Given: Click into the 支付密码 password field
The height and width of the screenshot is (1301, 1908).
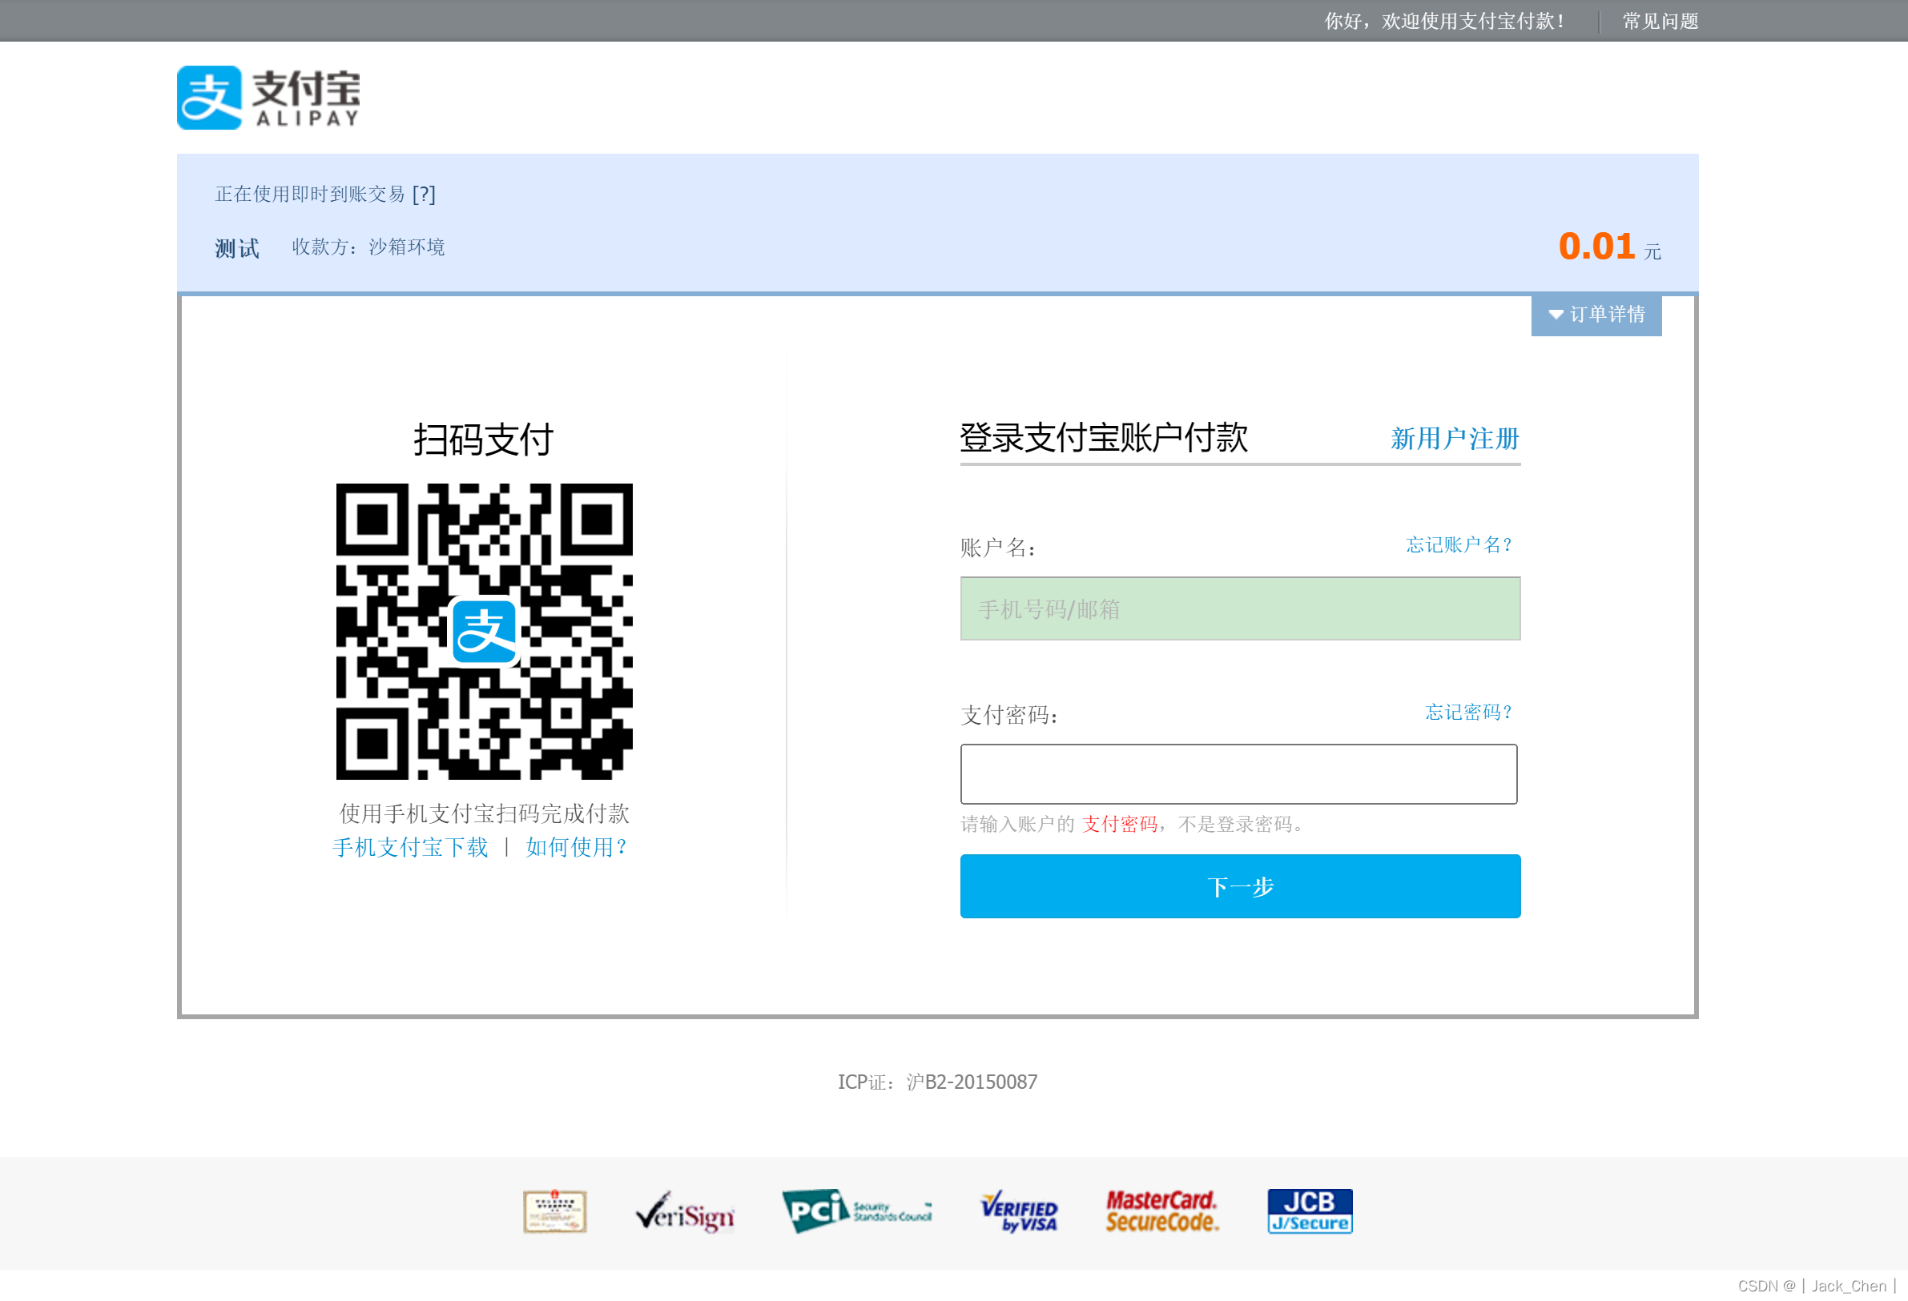Looking at the screenshot, I should 1238,774.
